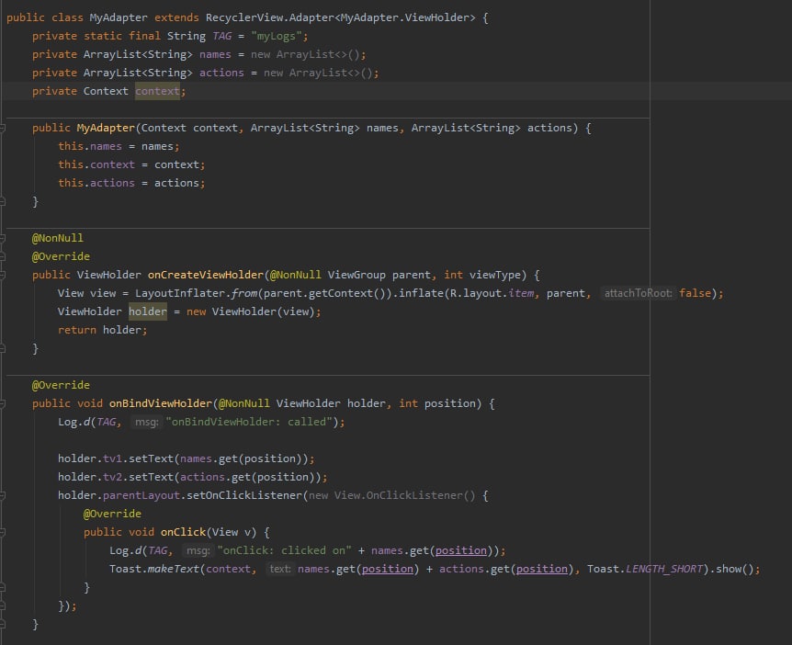Click the "onClick: clicked on" string

click(x=285, y=550)
